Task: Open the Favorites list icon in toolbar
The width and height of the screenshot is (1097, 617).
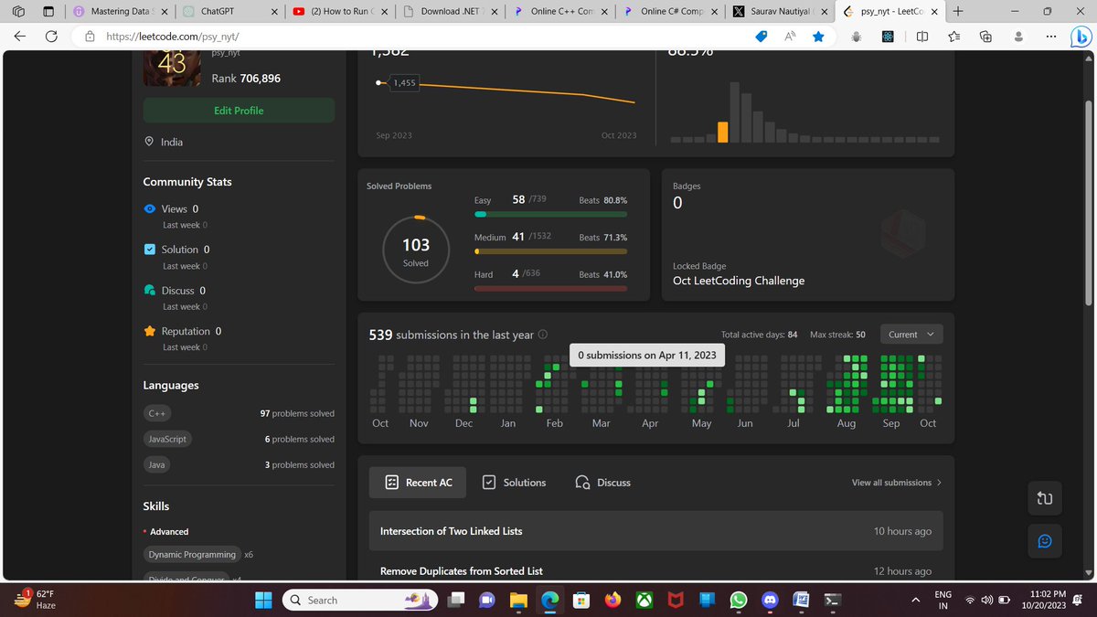Action: click(953, 37)
